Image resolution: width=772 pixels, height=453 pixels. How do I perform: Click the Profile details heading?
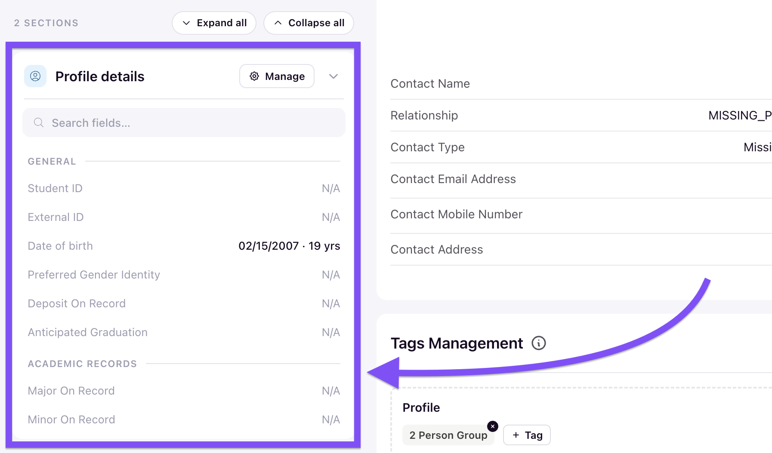click(x=100, y=76)
